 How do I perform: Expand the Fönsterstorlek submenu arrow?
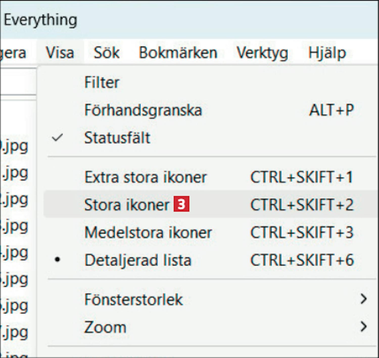point(363,299)
